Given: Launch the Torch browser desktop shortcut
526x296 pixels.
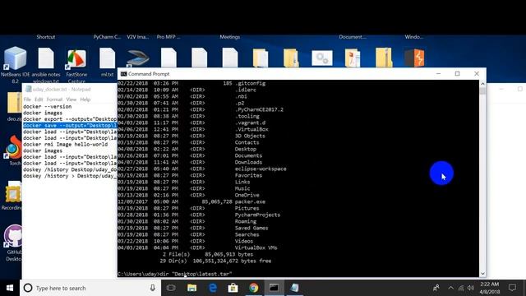Looking at the screenshot, I should tap(13, 150).
